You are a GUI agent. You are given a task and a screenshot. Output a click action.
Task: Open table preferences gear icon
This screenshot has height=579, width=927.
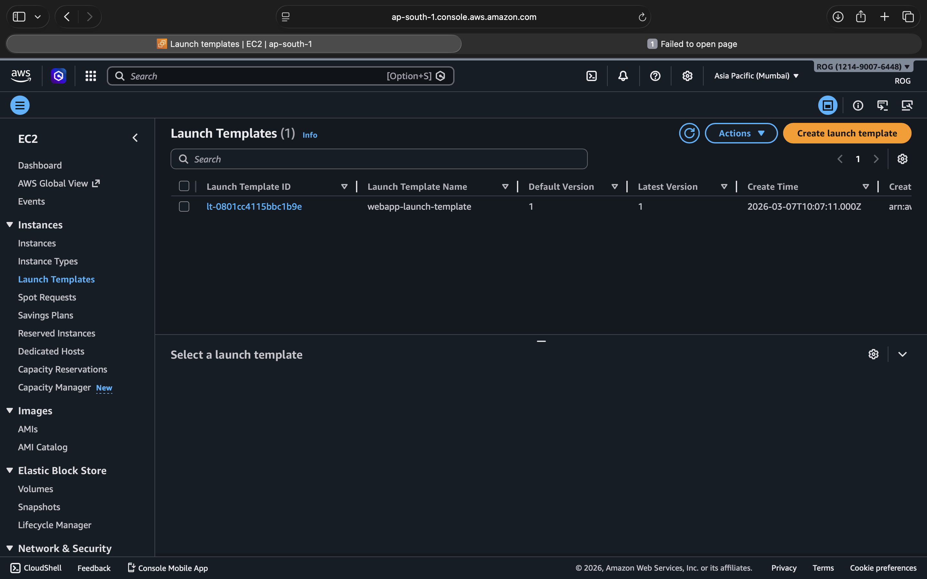pyautogui.click(x=902, y=159)
